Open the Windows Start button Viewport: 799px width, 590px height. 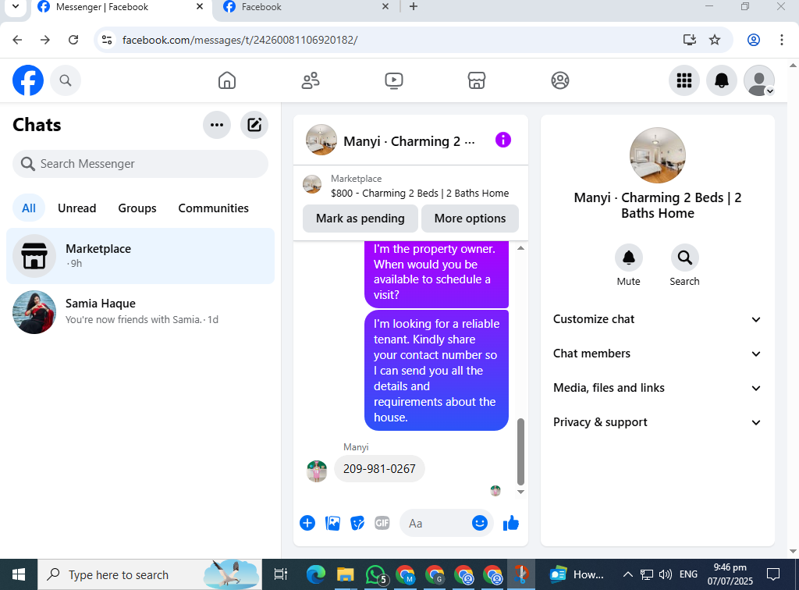(19, 574)
